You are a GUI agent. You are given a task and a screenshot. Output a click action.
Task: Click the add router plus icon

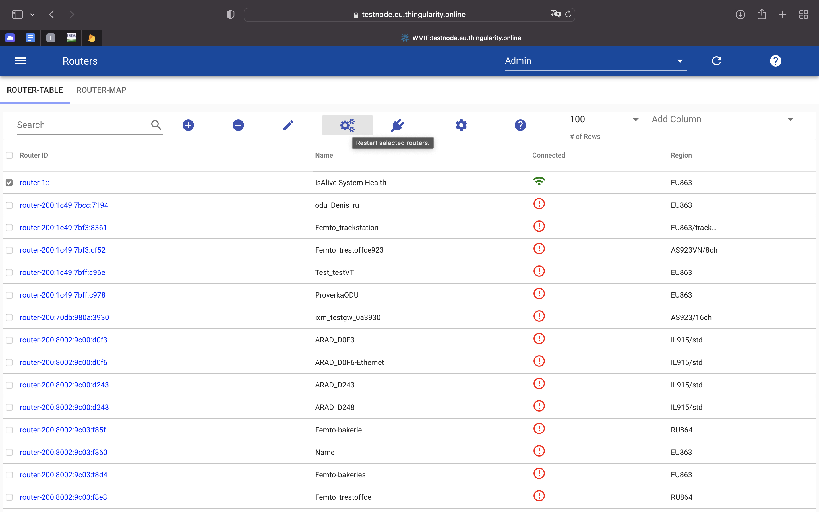click(x=188, y=125)
